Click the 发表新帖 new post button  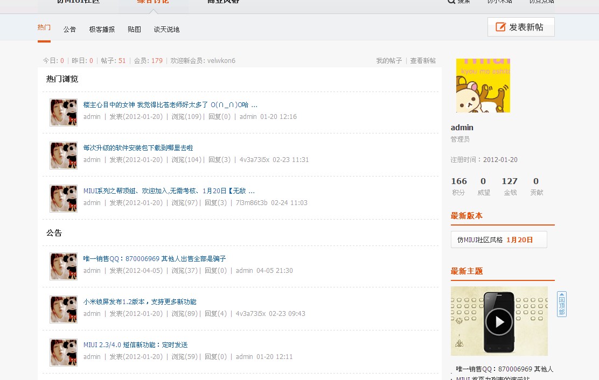(521, 27)
